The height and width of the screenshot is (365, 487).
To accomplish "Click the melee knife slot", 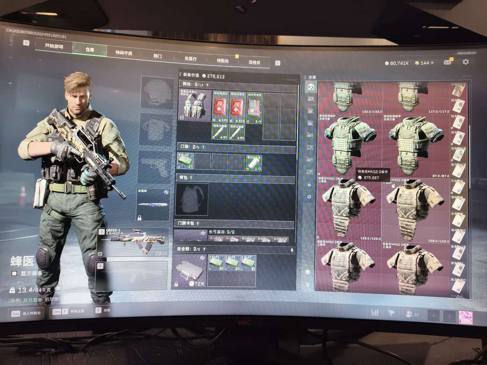I will pos(153,205).
